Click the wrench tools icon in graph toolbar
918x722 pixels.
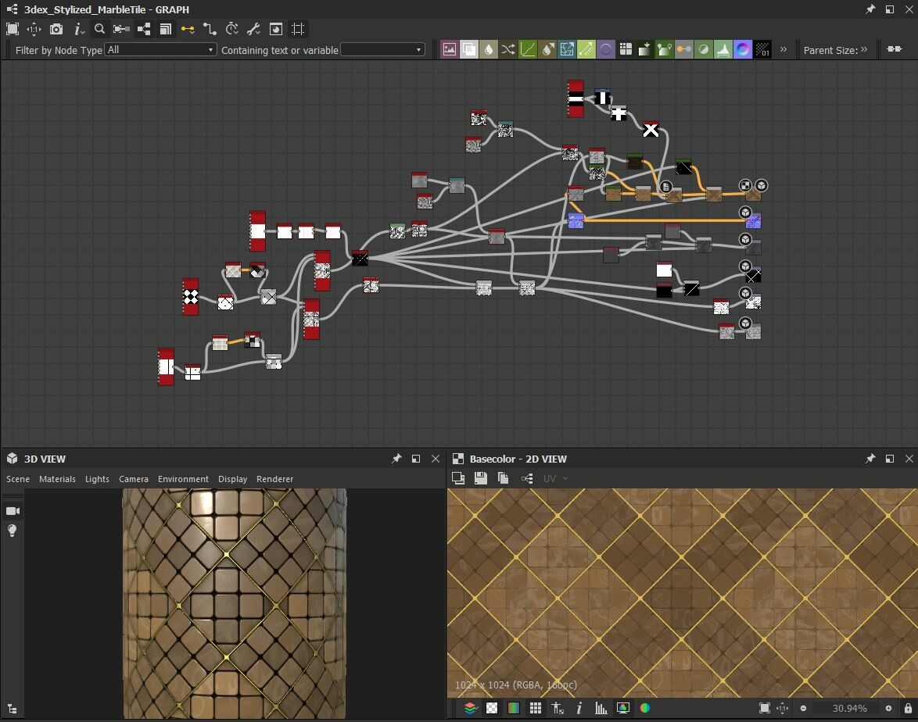(253, 29)
